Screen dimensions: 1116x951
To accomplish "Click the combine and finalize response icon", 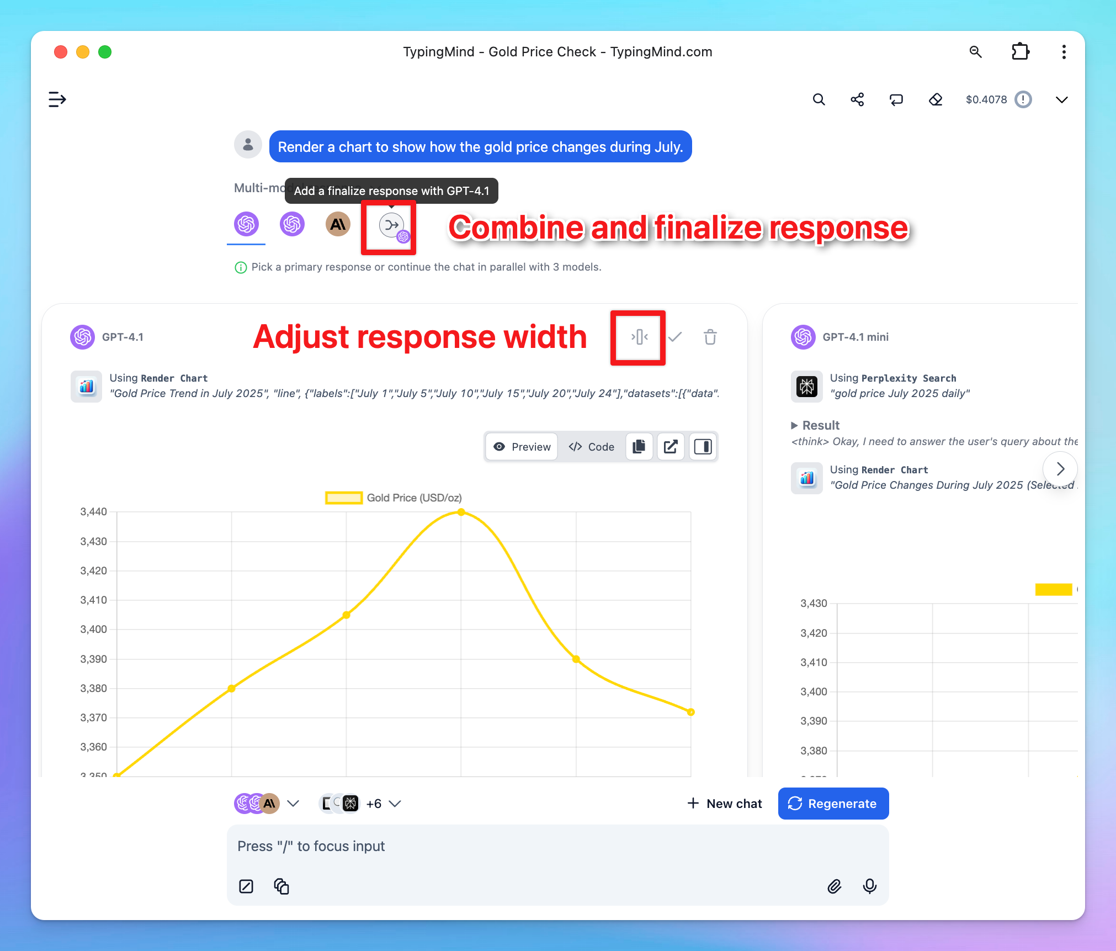I will (x=391, y=226).
